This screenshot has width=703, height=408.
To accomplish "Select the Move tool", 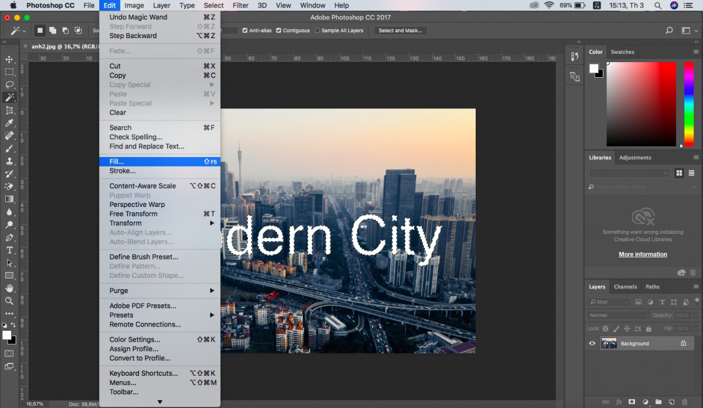I will click(9, 59).
